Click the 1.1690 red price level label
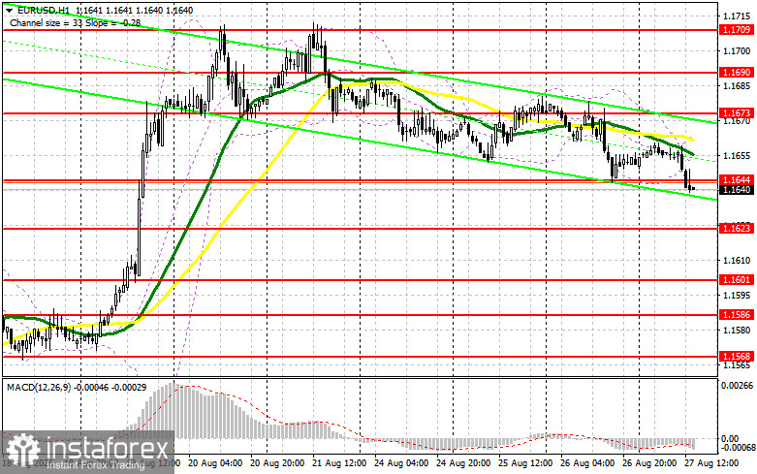Viewport: 757px width, 474px height. [736, 73]
